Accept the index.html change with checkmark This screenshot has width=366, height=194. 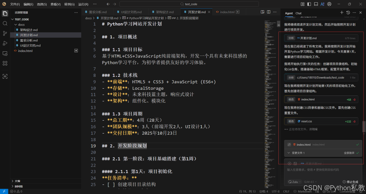[x=357, y=145]
